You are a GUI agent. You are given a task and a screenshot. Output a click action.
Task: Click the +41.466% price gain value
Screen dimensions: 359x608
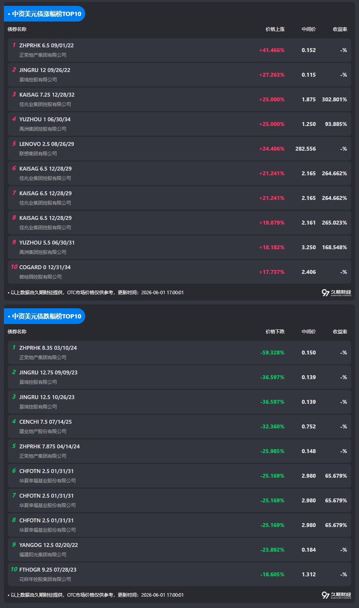pyautogui.click(x=272, y=50)
